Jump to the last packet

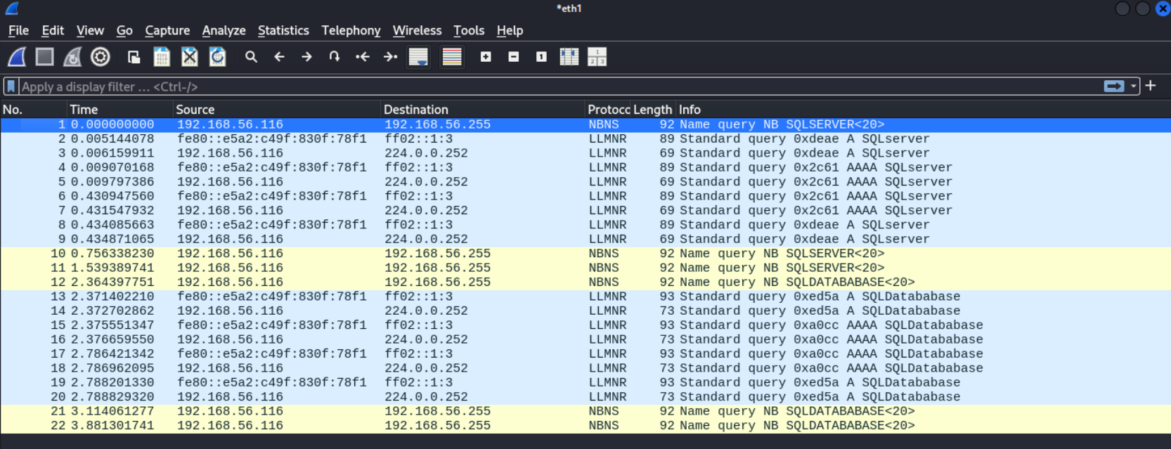coord(391,57)
